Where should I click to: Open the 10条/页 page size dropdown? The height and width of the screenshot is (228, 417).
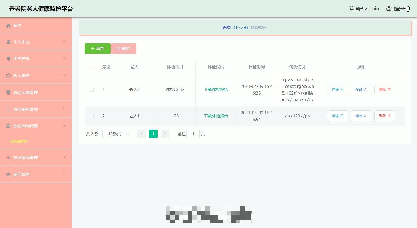(x=117, y=134)
